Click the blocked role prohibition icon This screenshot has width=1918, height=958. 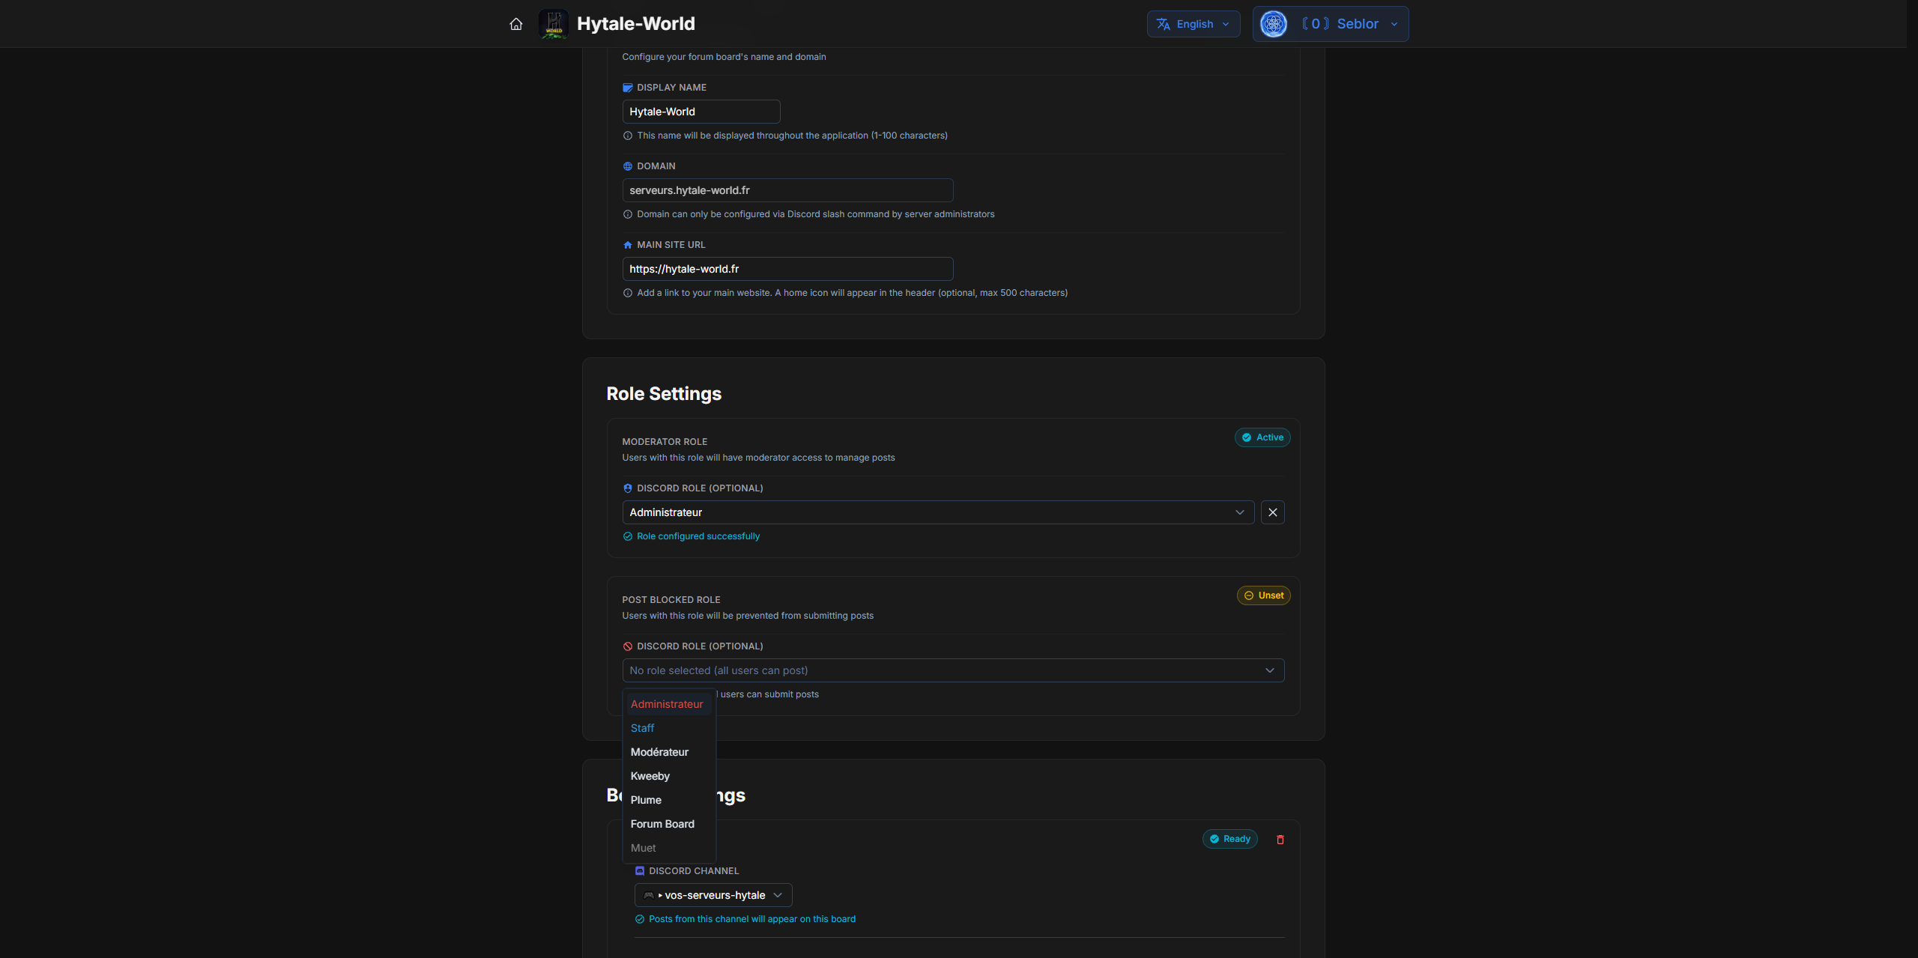[628, 646]
